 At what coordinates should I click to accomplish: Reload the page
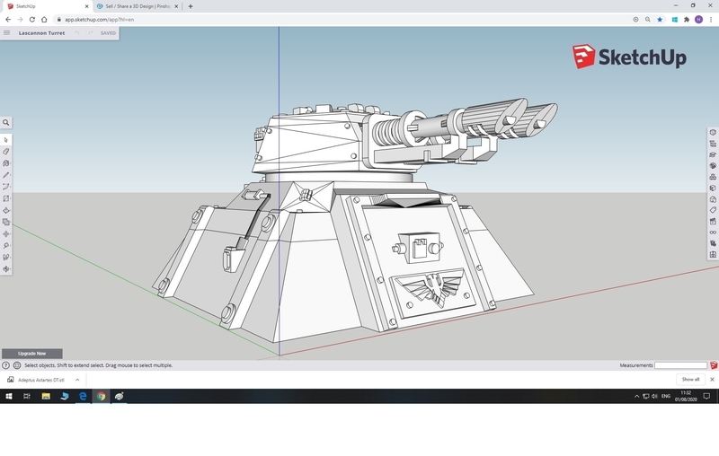(32, 20)
